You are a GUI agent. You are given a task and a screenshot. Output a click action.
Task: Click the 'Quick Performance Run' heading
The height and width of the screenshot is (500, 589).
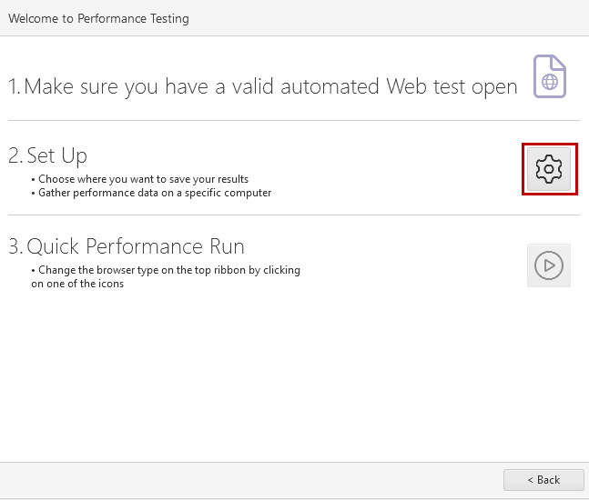pyautogui.click(x=136, y=246)
